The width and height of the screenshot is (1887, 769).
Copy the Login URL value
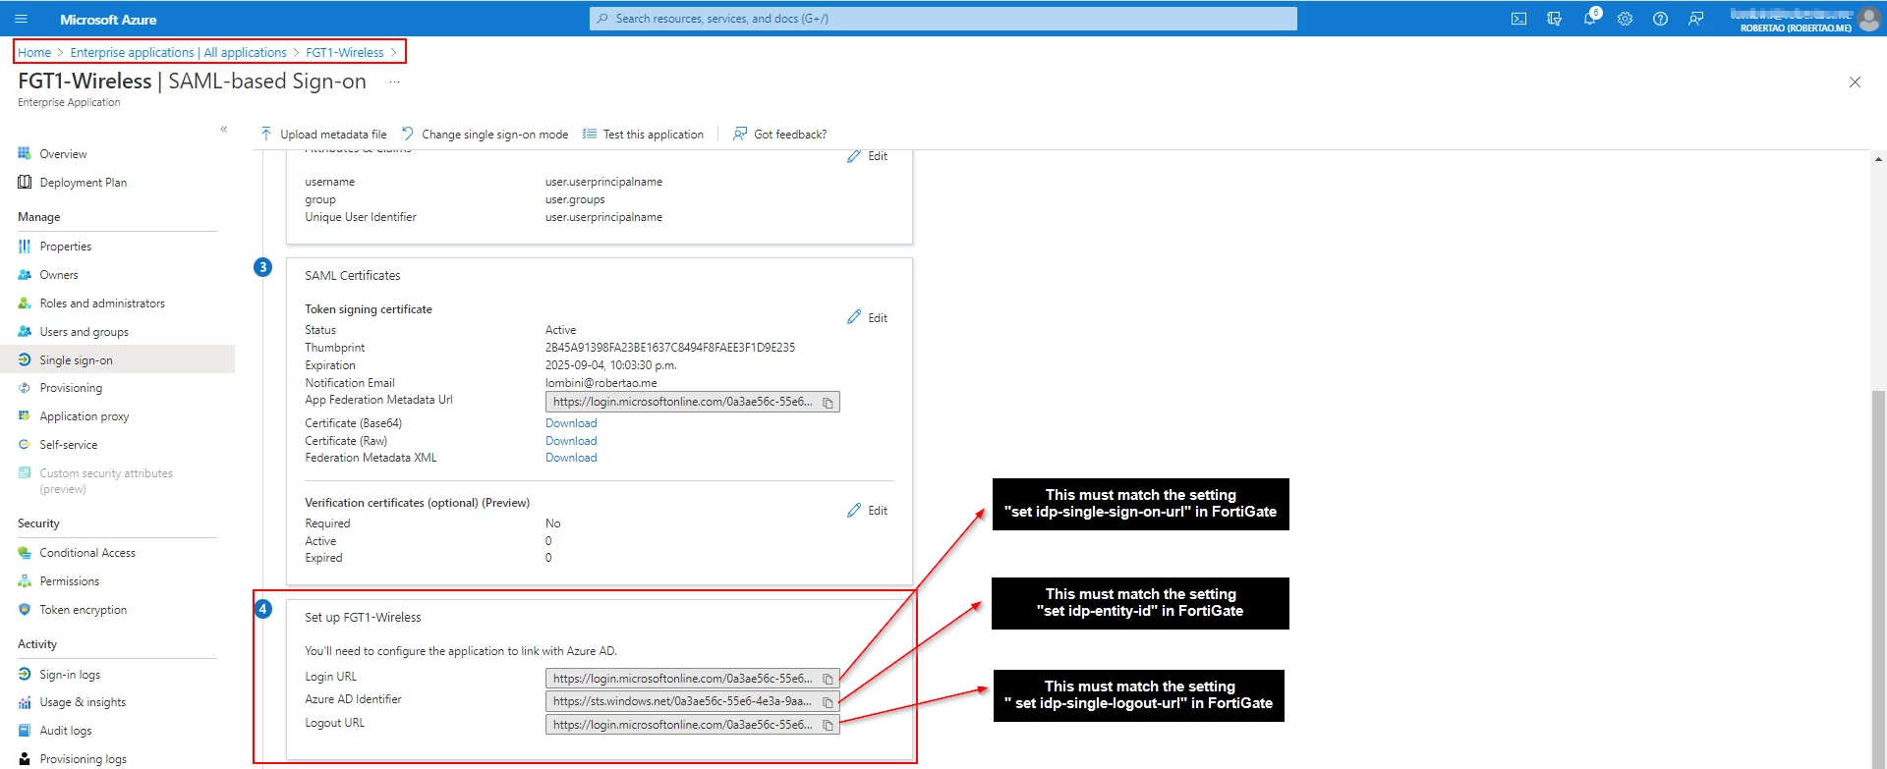point(828,680)
